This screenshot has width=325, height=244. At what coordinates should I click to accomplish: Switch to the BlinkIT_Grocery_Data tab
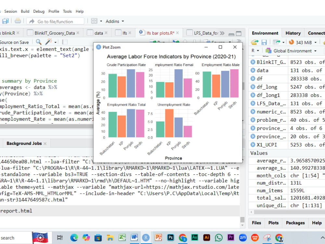tap(53, 33)
